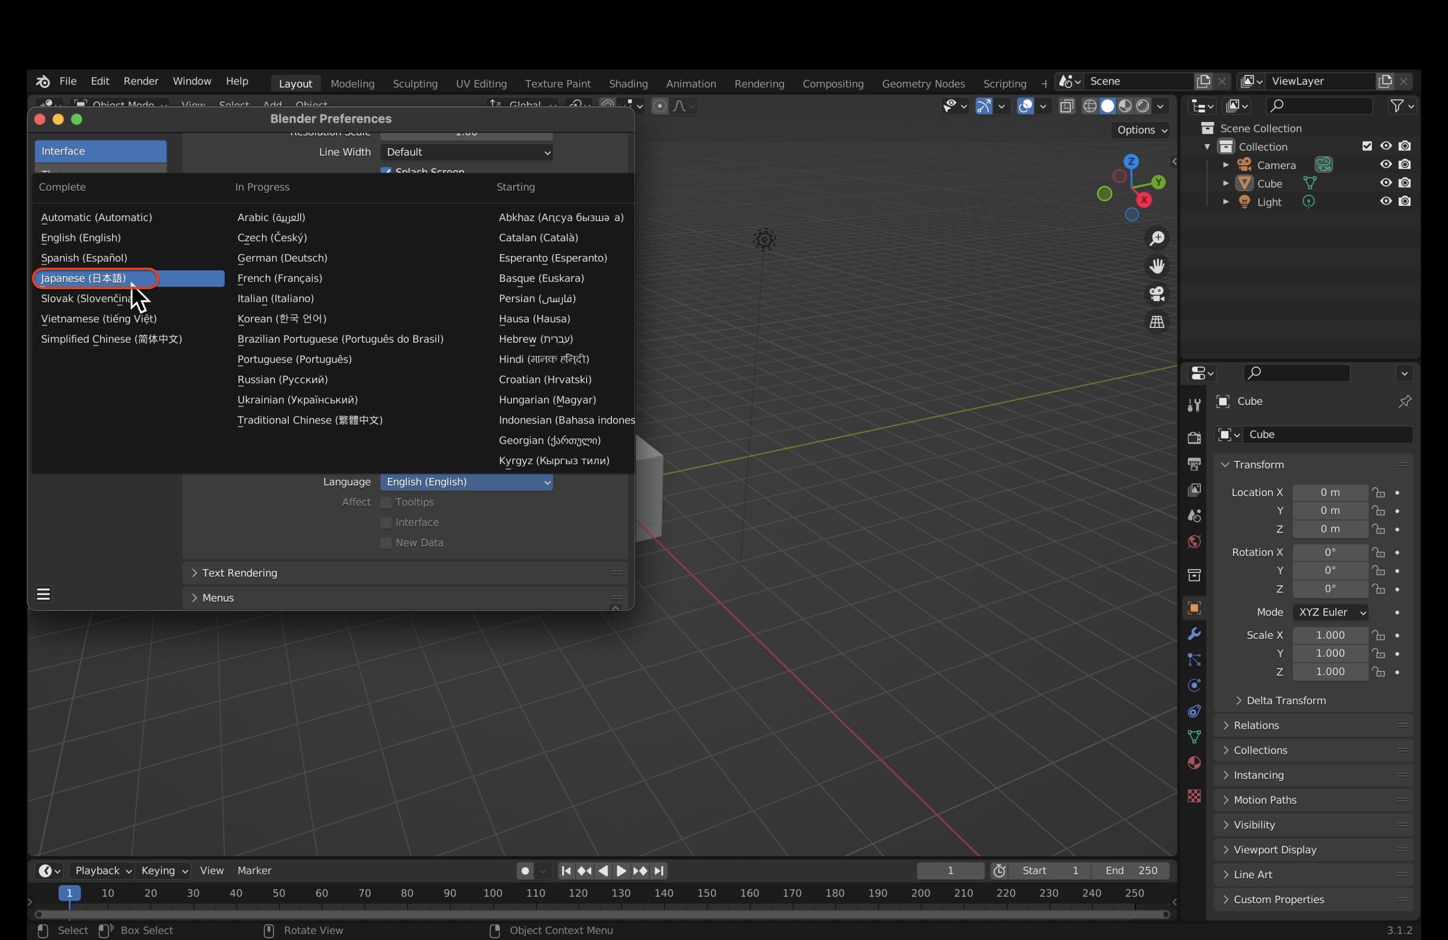Enable the Tooltips translation checkbox

point(386,502)
